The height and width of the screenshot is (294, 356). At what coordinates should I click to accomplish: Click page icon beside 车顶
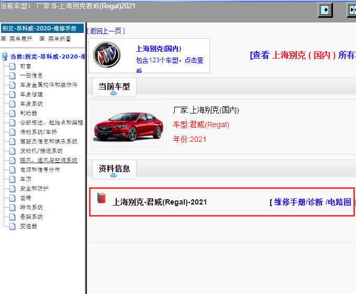pos(12,179)
